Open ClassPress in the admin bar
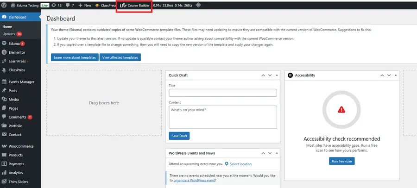417x188 pixels. (x=105, y=5)
